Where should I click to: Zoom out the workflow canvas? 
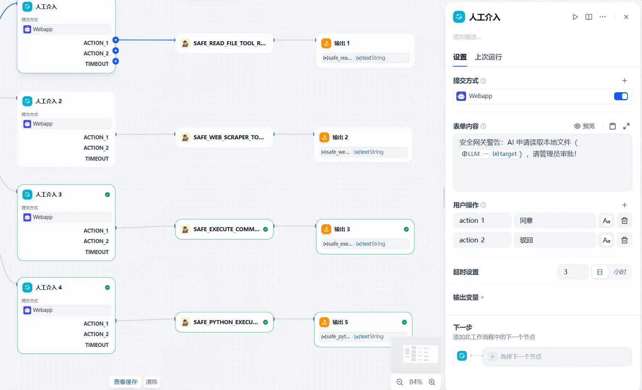pos(400,382)
